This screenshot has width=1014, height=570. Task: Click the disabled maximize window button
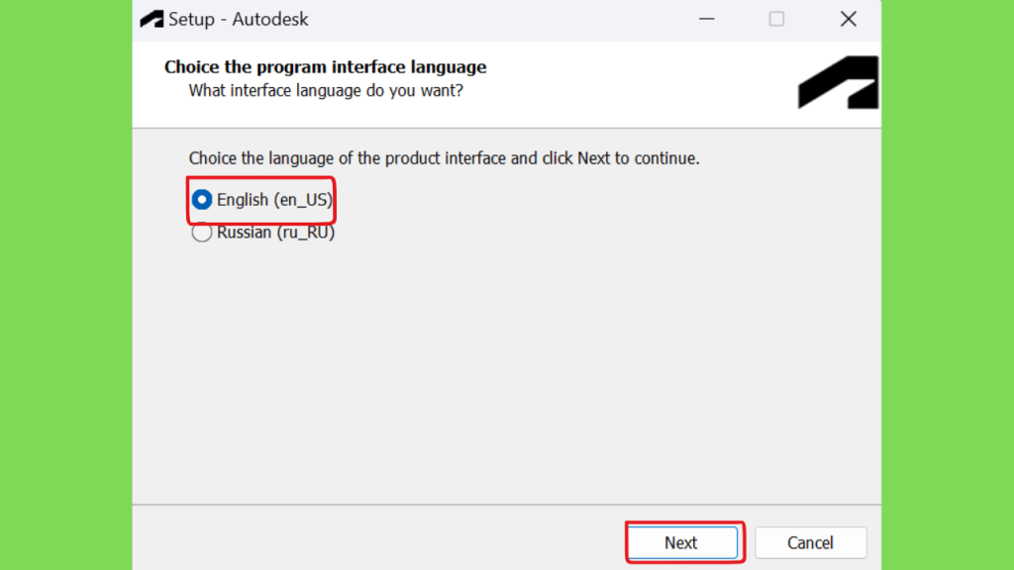[x=776, y=20]
